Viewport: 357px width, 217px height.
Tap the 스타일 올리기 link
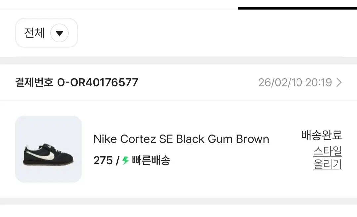pos(328,158)
